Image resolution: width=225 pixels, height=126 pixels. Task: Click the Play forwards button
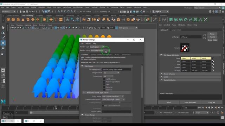coord(212,107)
